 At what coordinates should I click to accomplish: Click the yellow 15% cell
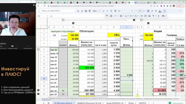click(114, 35)
